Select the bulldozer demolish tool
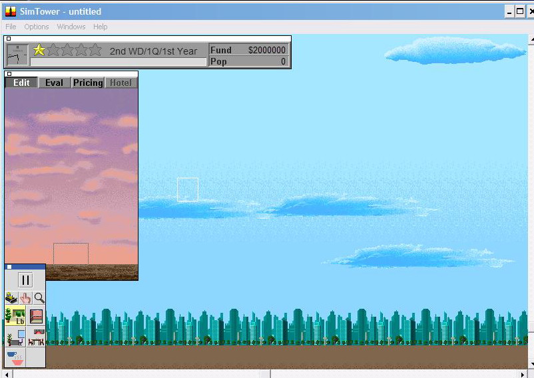 pyautogui.click(x=11, y=298)
